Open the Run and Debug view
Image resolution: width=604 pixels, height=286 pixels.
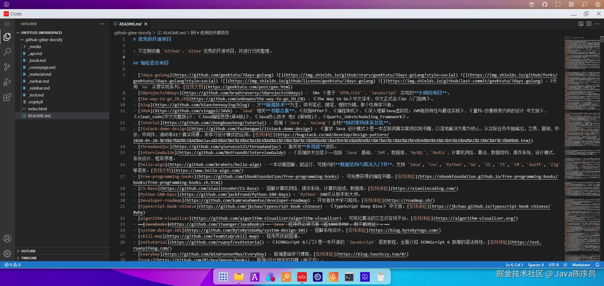(x=7, y=82)
